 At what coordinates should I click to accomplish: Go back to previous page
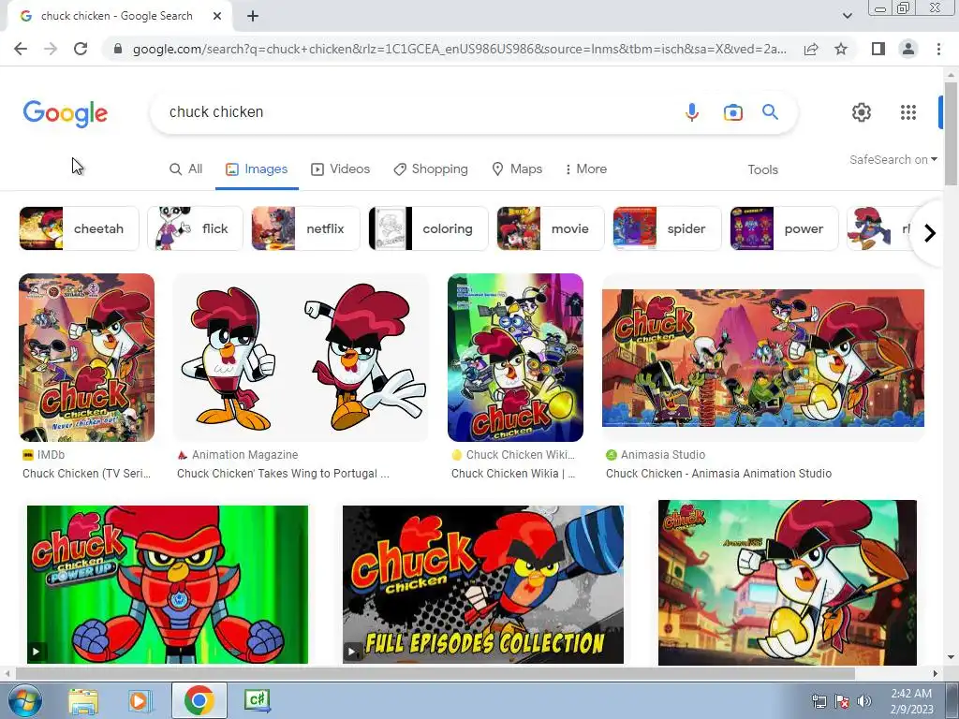pyautogui.click(x=21, y=49)
